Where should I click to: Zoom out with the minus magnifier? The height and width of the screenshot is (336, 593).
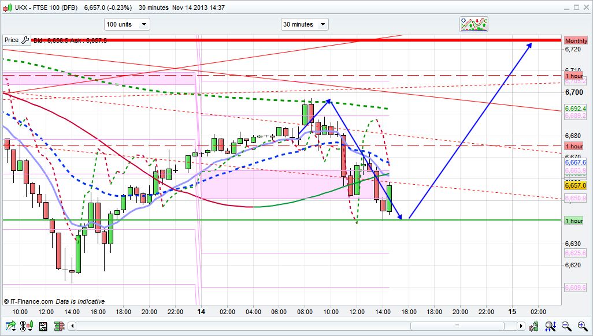pos(567,326)
